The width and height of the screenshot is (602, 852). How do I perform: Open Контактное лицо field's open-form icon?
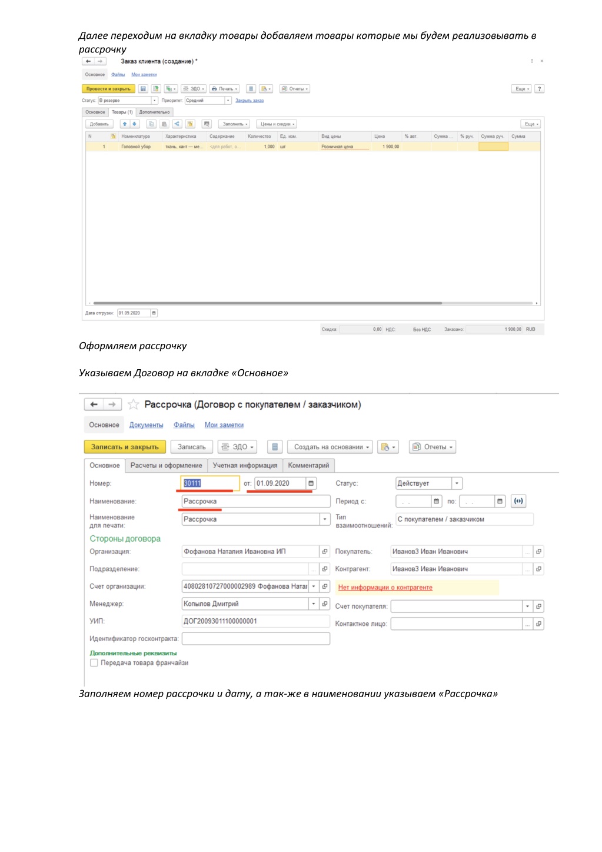[x=538, y=624]
